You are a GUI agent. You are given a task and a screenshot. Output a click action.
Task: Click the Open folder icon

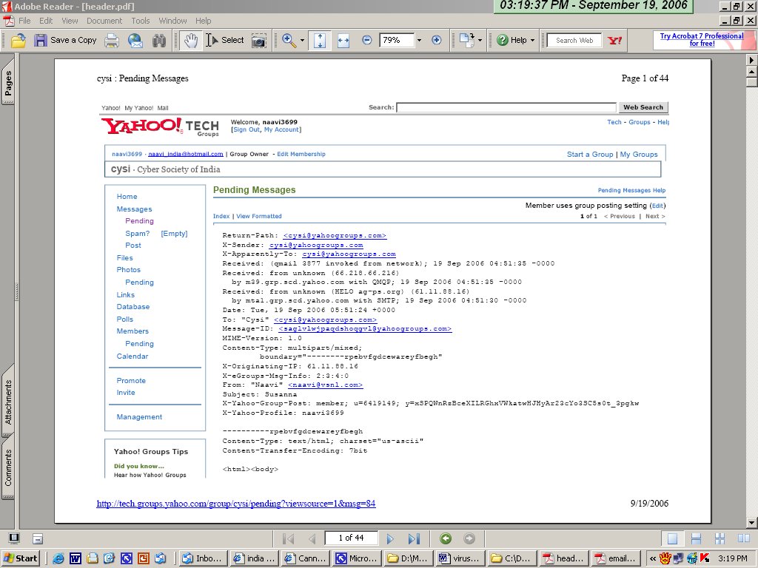19,41
